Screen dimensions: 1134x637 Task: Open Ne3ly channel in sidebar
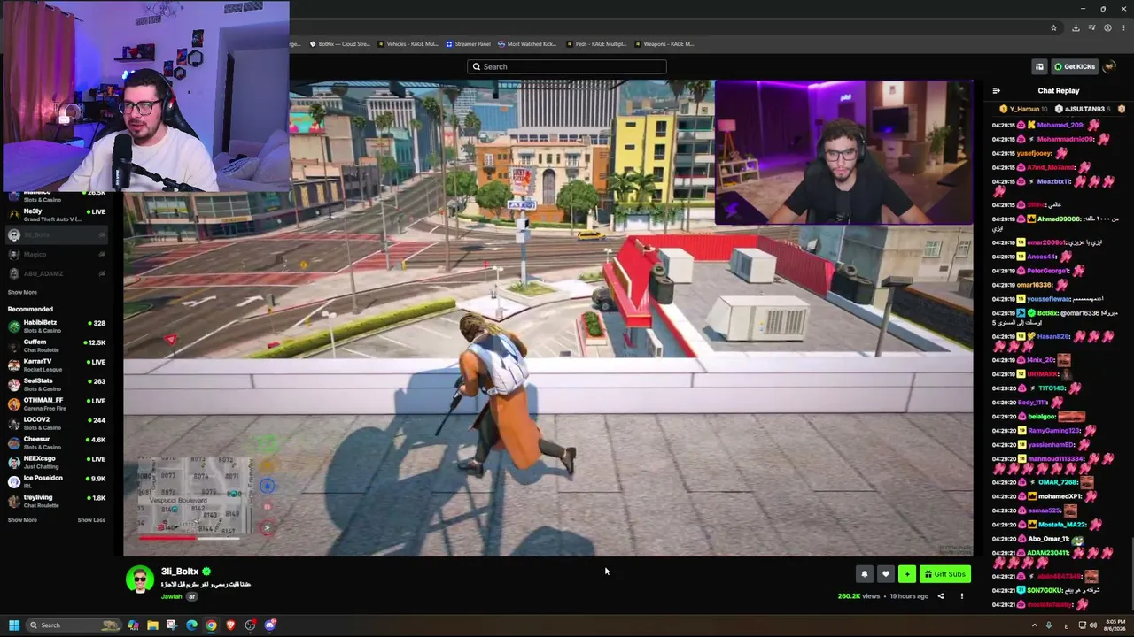(x=57, y=215)
